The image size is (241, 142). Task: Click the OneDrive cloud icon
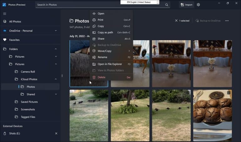[x=5, y=30]
